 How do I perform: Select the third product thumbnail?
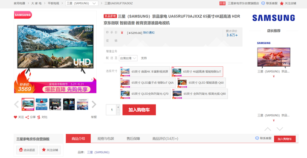(55, 104)
